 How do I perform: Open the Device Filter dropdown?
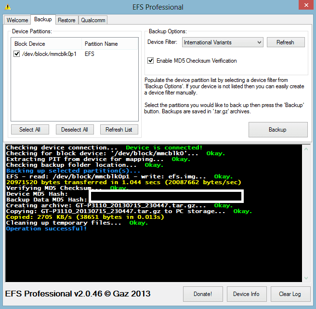point(223,42)
